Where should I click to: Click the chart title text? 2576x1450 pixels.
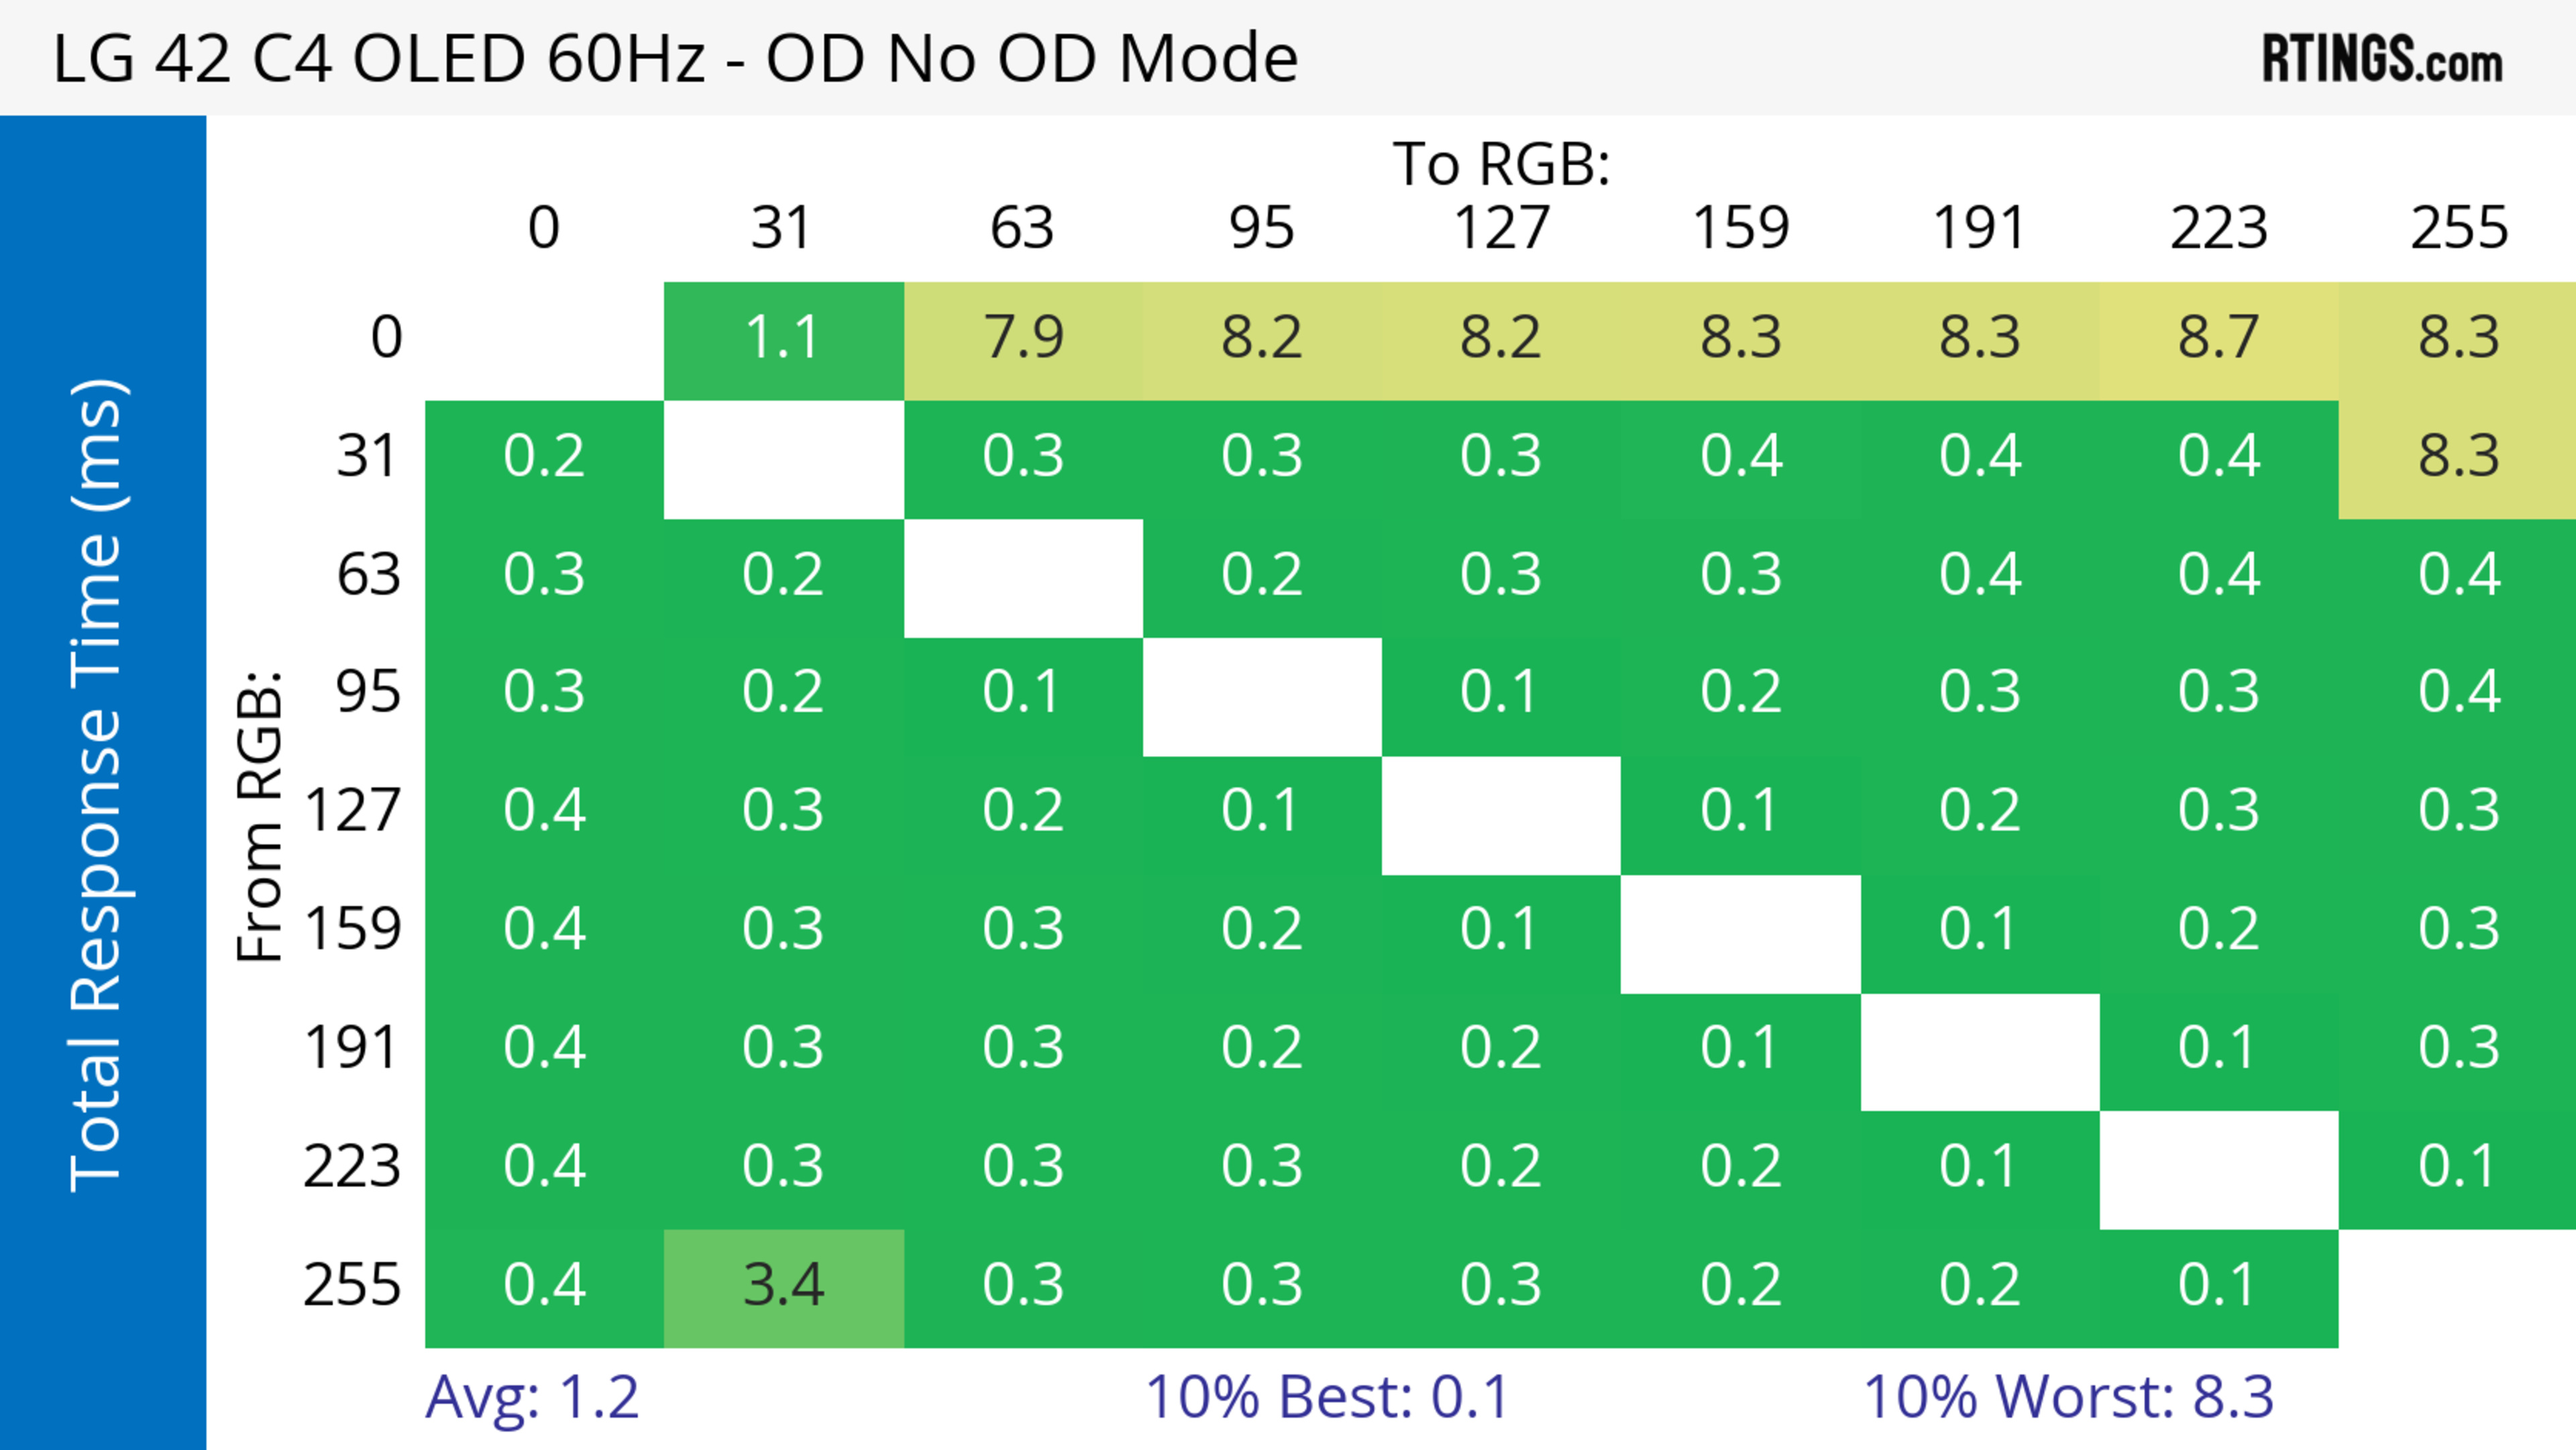click(675, 59)
